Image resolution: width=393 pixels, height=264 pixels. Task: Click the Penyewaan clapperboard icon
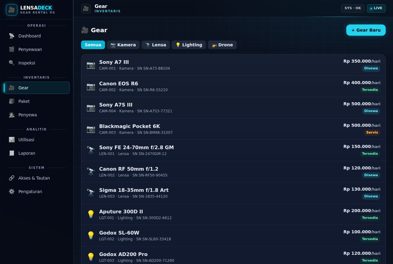click(12, 49)
